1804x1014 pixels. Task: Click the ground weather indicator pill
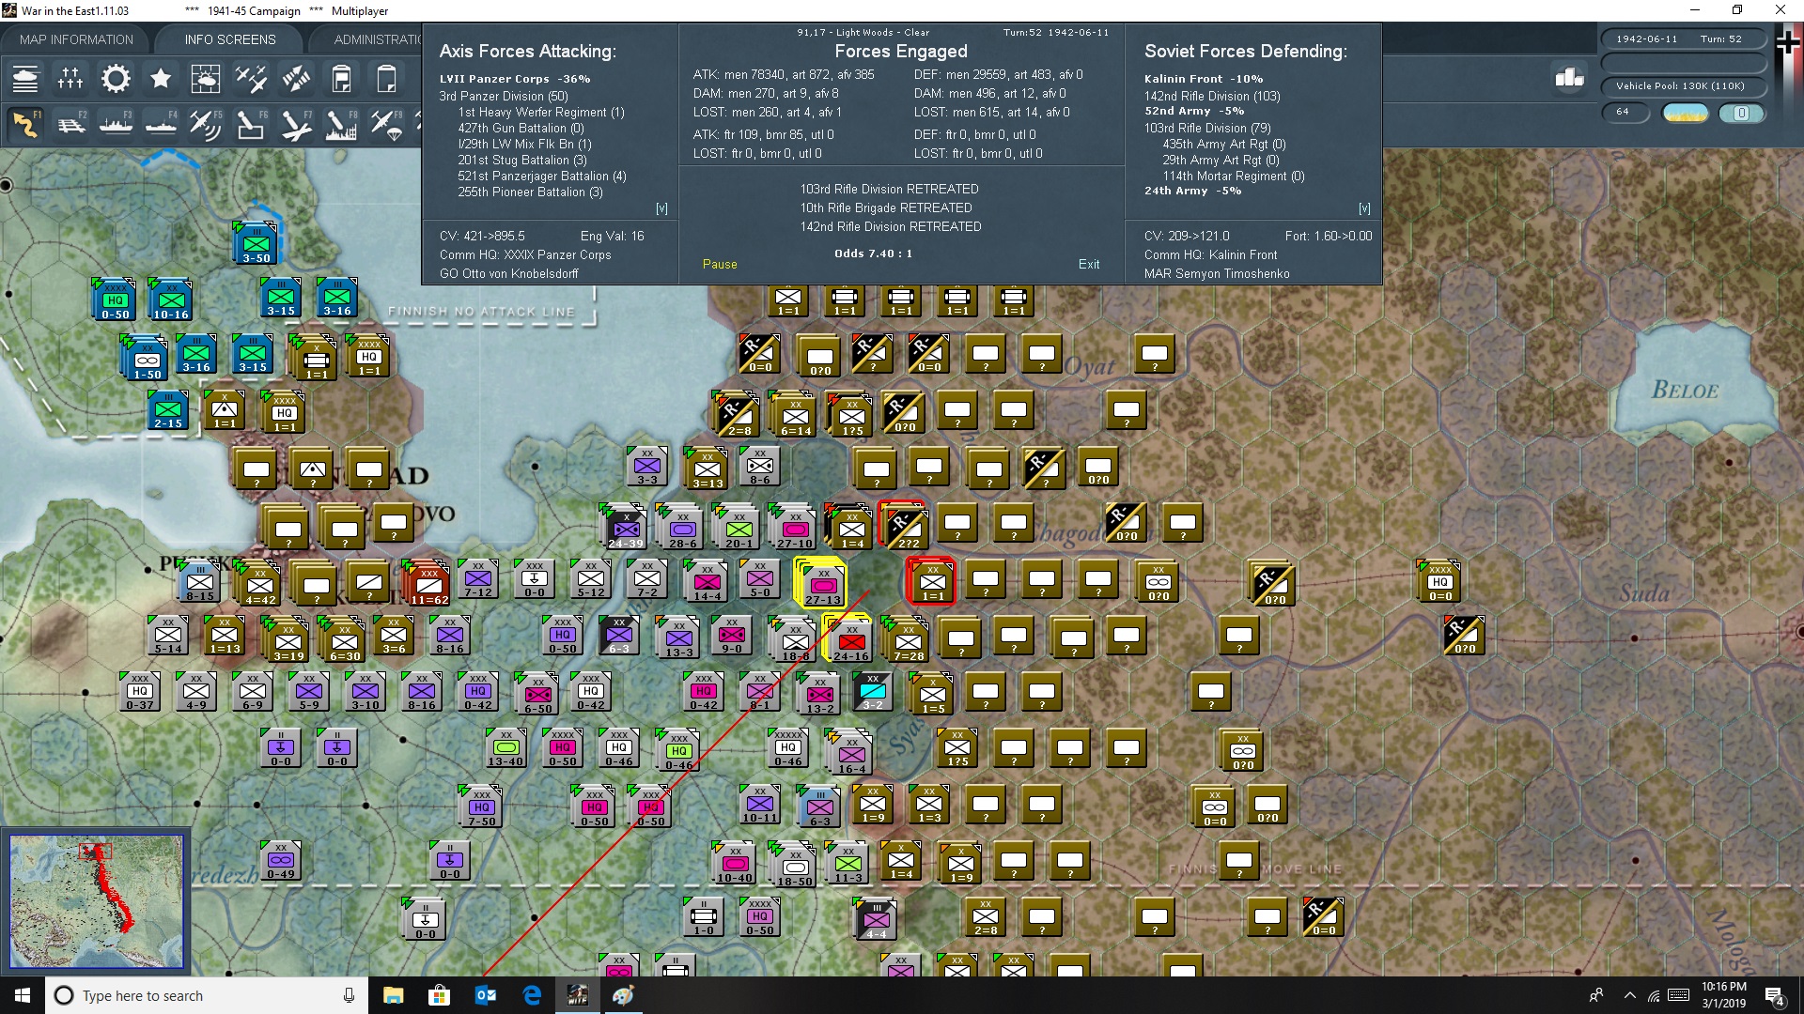point(1685,113)
